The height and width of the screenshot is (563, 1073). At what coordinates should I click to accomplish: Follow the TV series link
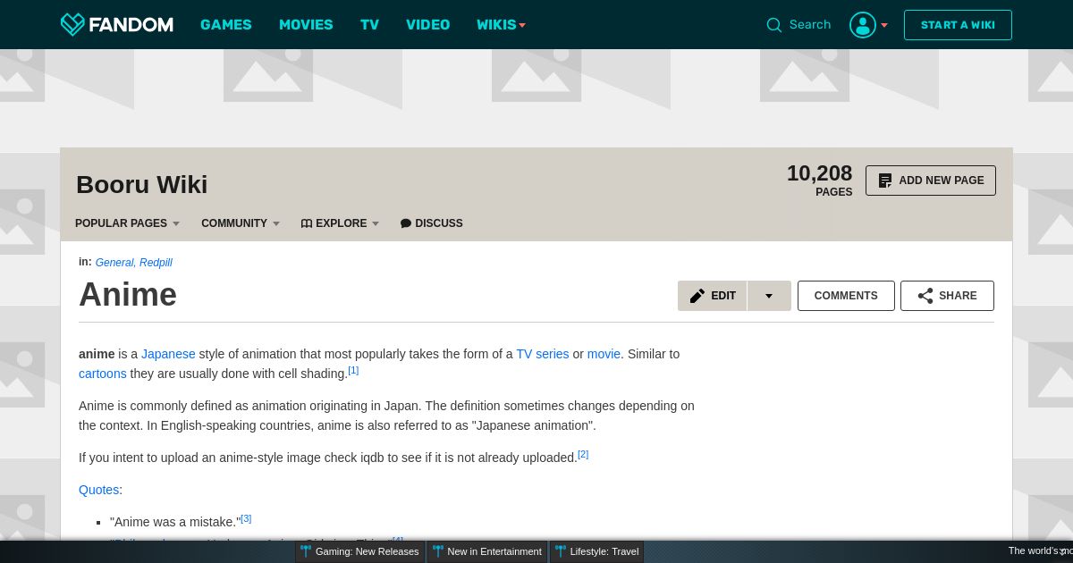coord(543,354)
